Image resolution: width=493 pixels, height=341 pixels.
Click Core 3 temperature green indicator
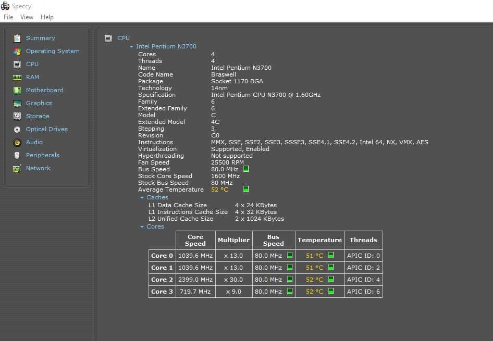pos(331,291)
